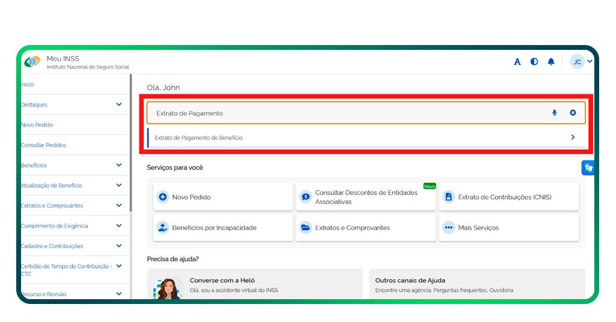This screenshot has height=322, width=616.
Task: Open the JC user profile dropdown
Action: pos(581,62)
